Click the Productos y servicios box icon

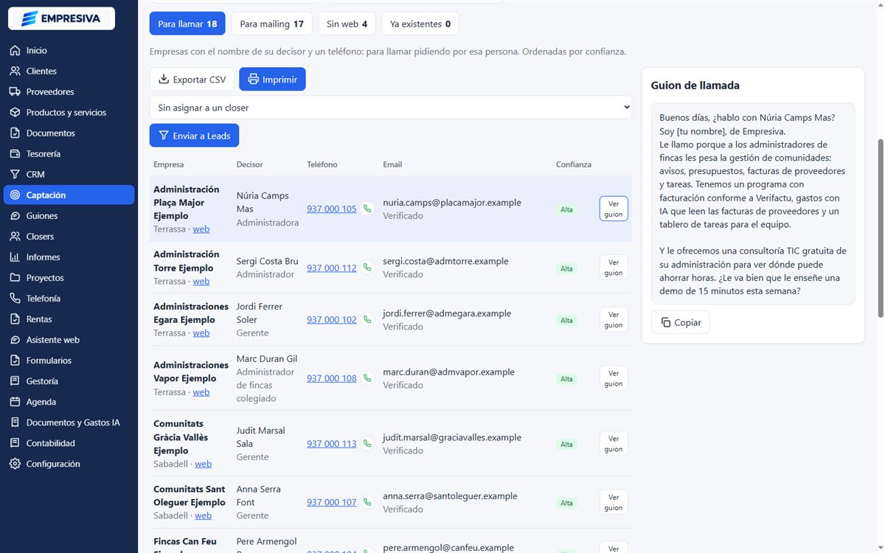pyautogui.click(x=15, y=113)
